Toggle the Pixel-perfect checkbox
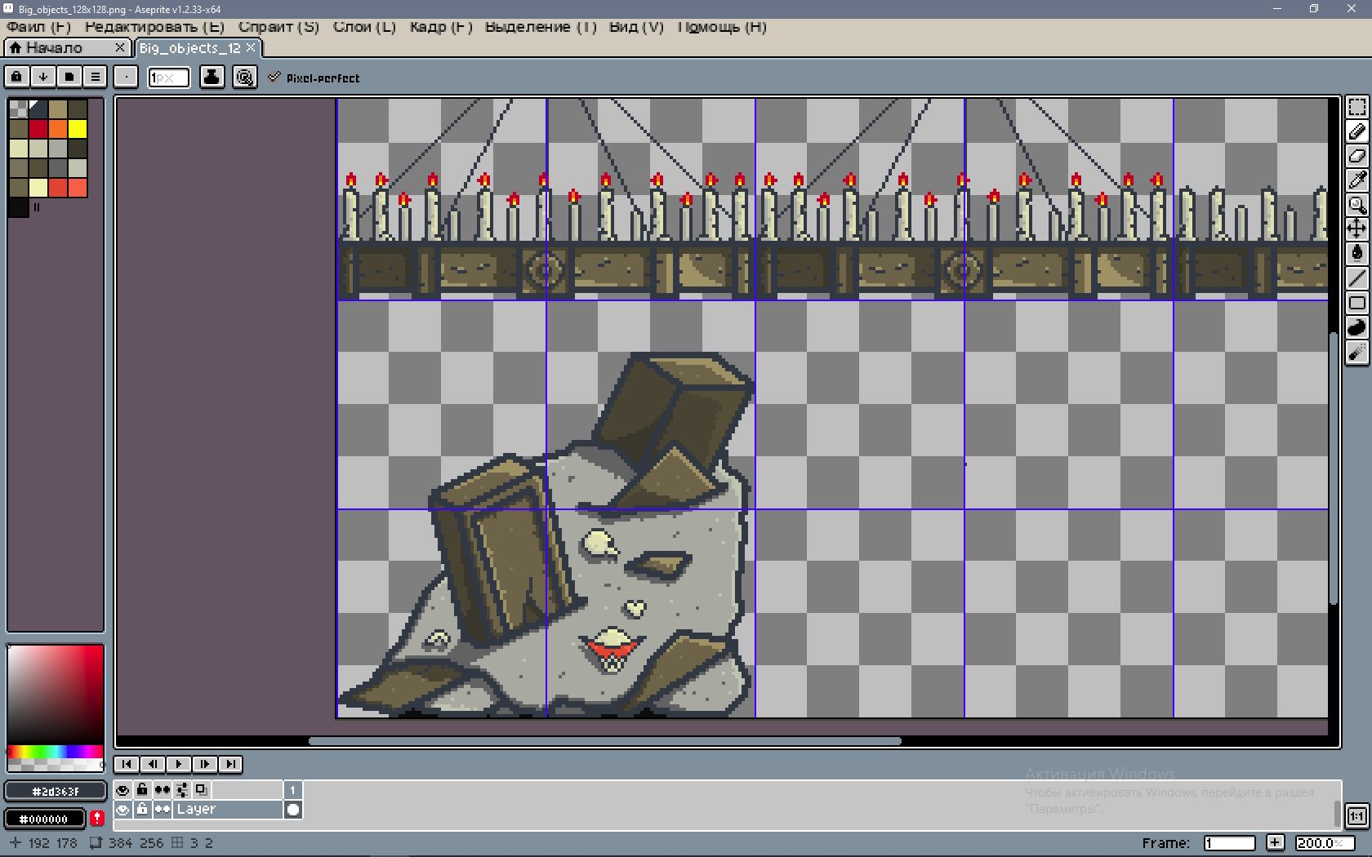This screenshot has width=1372, height=857. pyautogui.click(x=274, y=78)
